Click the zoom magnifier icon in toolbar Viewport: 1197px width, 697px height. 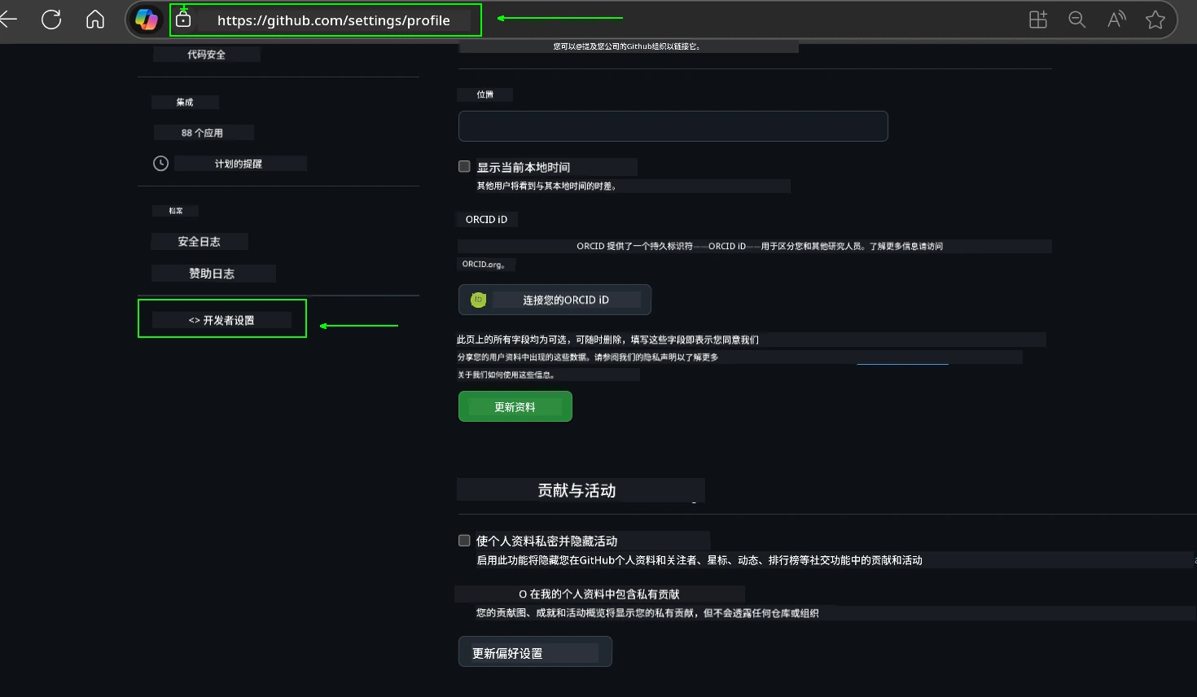pyautogui.click(x=1076, y=19)
